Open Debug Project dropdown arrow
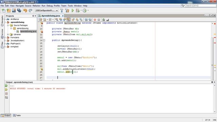Image resolution: width=217 pixels, height=122 pixels. coord(81,11)
